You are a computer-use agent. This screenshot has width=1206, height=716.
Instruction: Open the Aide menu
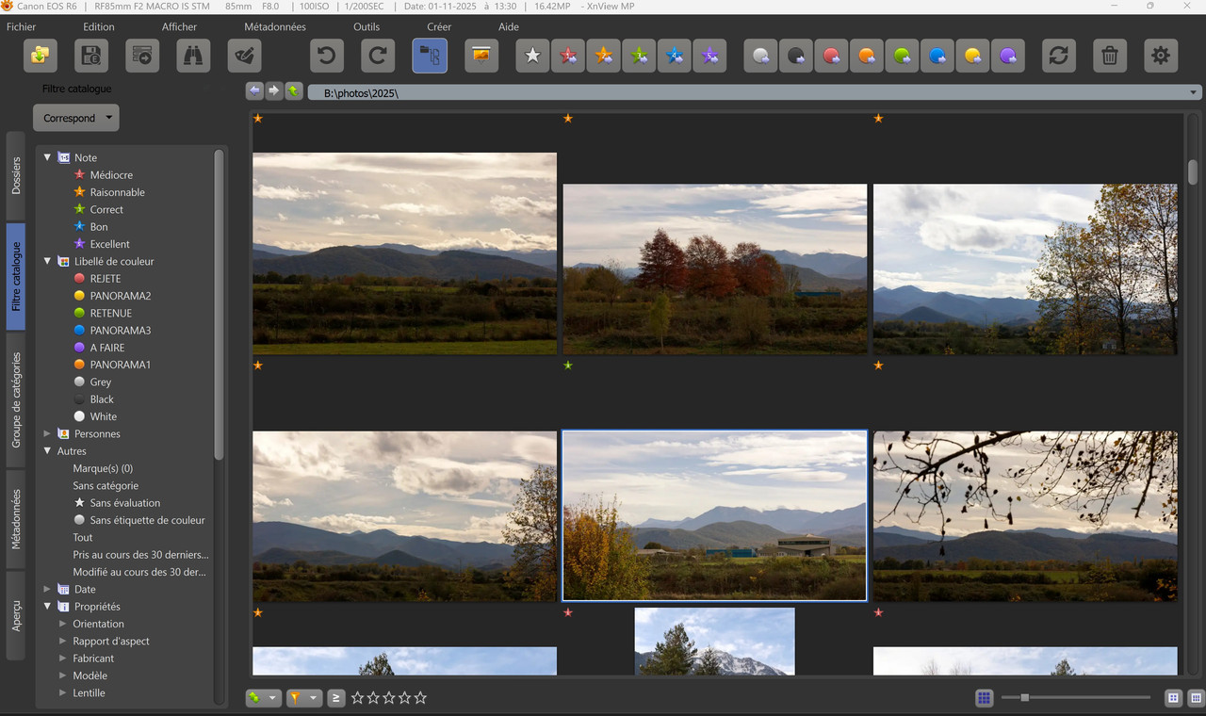(x=509, y=26)
